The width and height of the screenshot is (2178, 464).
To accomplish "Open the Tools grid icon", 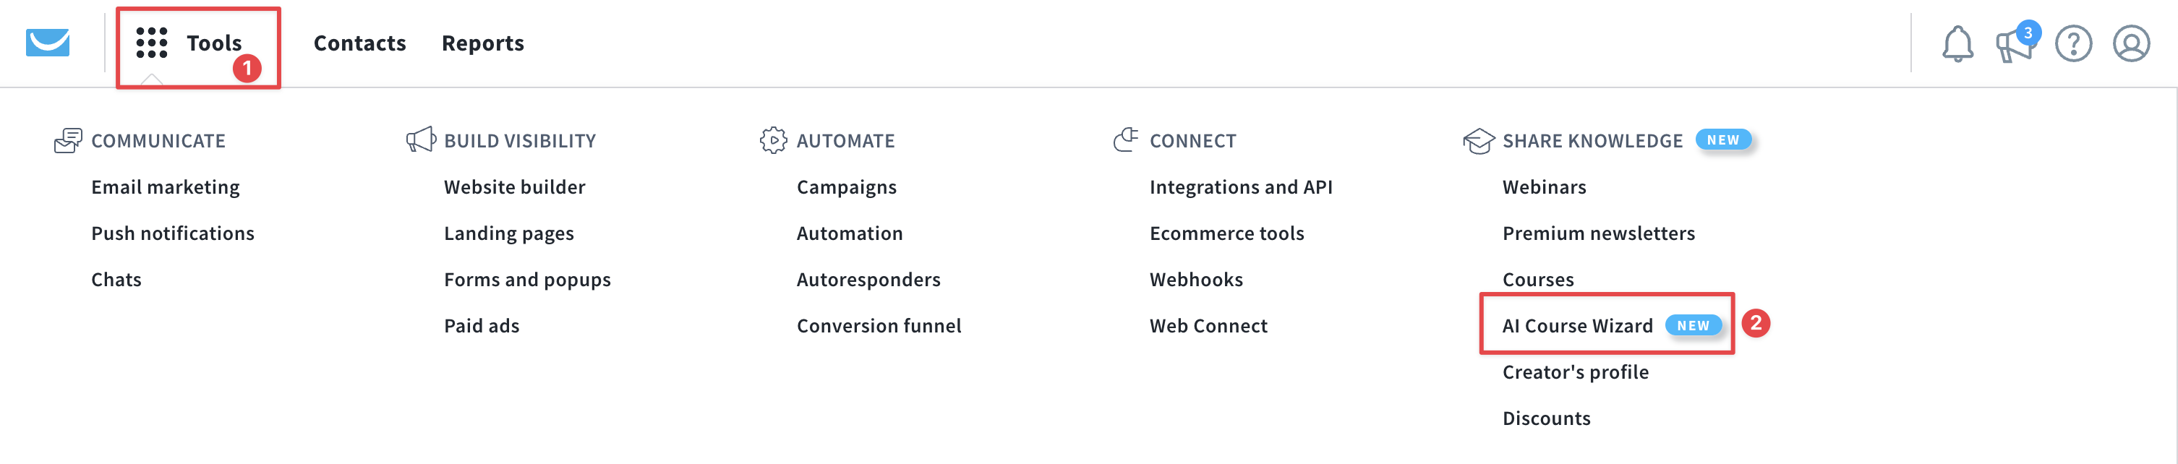I will 150,43.
